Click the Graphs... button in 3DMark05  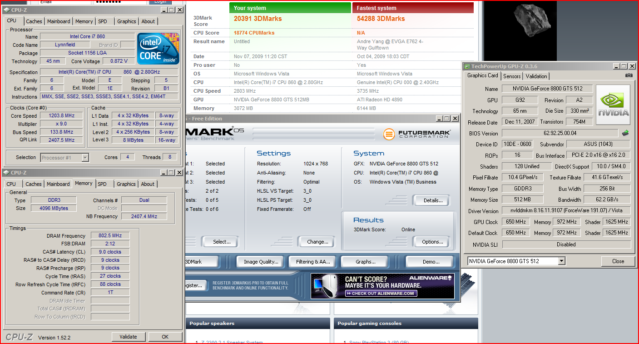tap(366, 262)
